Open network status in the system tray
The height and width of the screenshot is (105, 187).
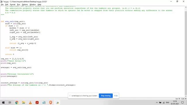pos(164,102)
